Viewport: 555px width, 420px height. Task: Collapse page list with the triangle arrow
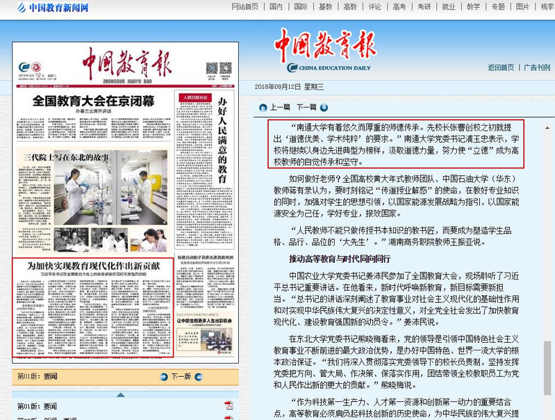121,394
